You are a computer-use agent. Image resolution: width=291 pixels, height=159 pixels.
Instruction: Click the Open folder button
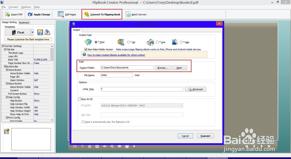179,68
